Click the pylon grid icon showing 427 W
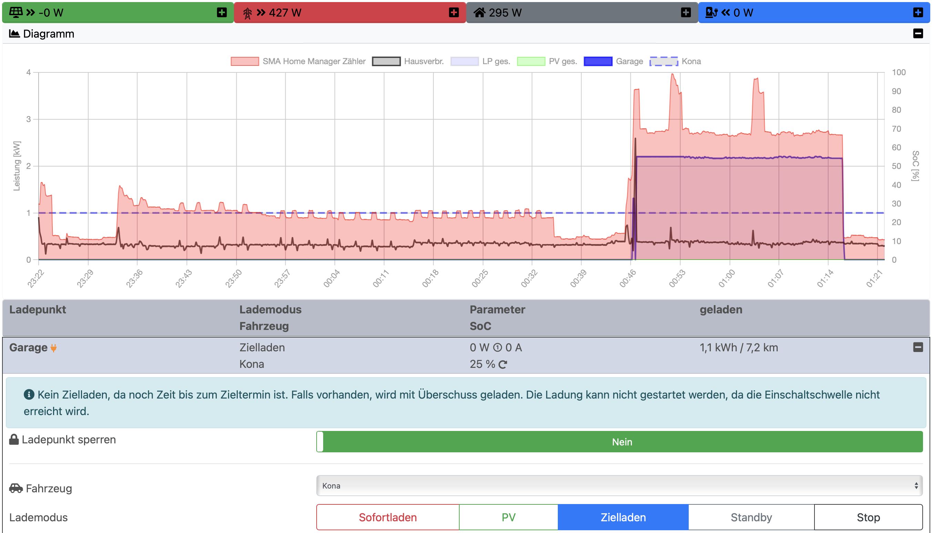Viewport: 933px width, 533px height. pos(248,13)
